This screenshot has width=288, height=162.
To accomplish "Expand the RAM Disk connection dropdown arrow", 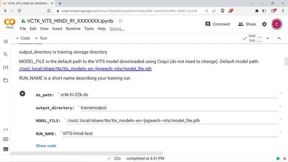I will [267, 38].
